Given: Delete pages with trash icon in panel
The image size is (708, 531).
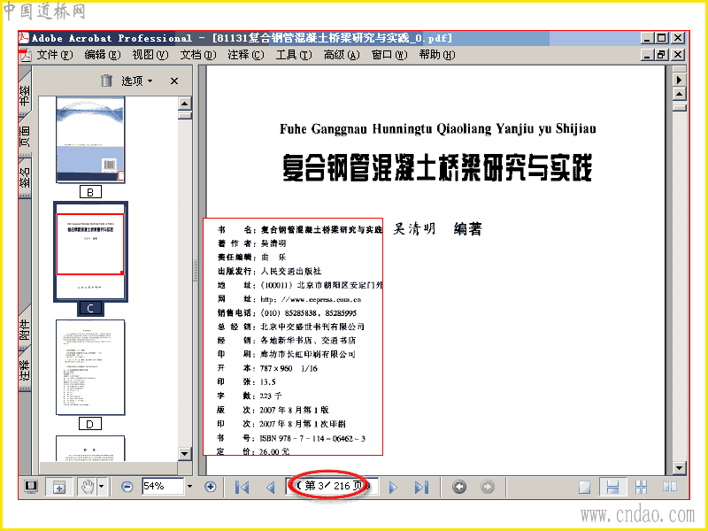Looking at the screenshot, I should [106, 81].
